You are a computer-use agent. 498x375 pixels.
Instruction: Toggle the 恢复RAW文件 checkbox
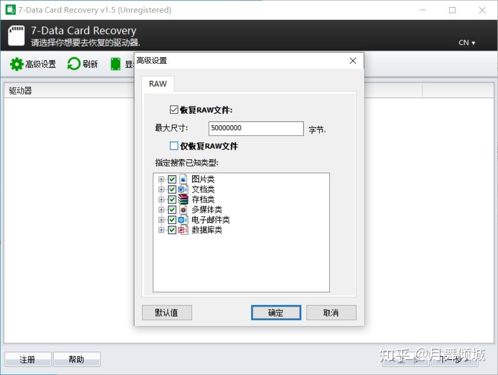(x=174, y=110)
